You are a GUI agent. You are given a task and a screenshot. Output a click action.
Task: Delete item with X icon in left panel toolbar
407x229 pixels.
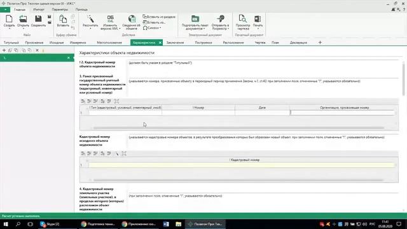37,50
